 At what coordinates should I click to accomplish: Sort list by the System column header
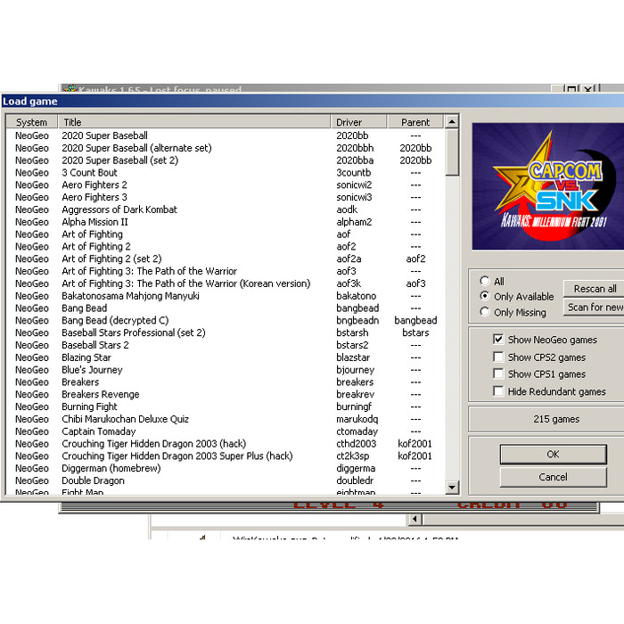[32, 122]
